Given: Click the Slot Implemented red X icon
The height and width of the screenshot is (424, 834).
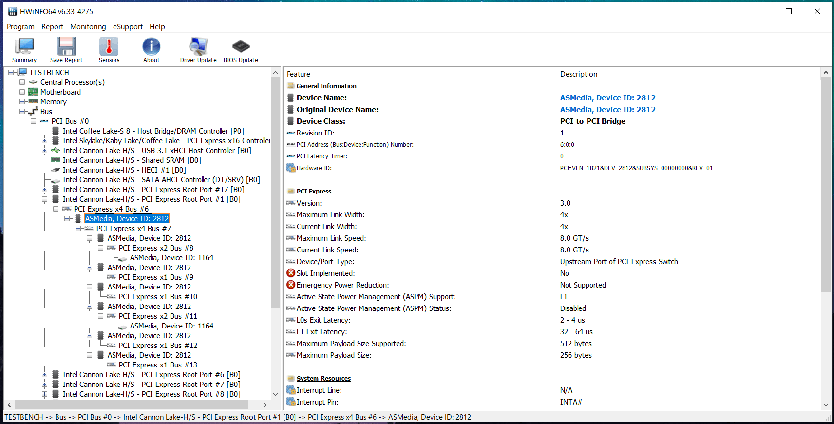Looking at the screenshot, I should [x=291, y=273].
